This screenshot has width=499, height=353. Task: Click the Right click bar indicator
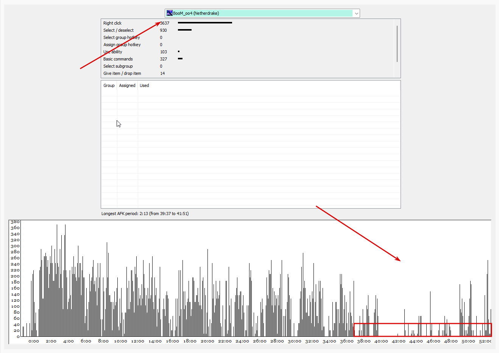click(x=205, y=23)
